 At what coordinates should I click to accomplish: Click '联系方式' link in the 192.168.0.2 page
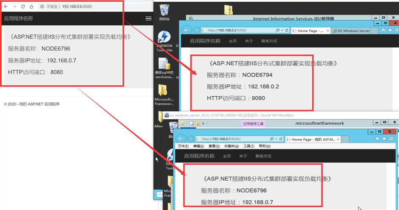[x=269, y=41]
